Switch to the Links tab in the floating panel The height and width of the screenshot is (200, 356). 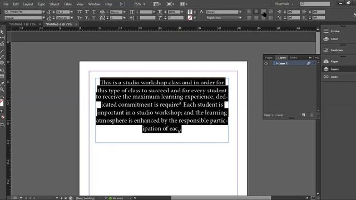[293, 58]
